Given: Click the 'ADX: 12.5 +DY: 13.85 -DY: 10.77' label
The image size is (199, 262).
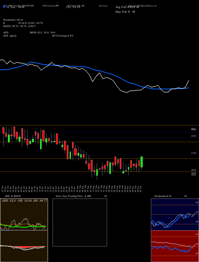Looking at the screenshot, I should coord(24,200).
